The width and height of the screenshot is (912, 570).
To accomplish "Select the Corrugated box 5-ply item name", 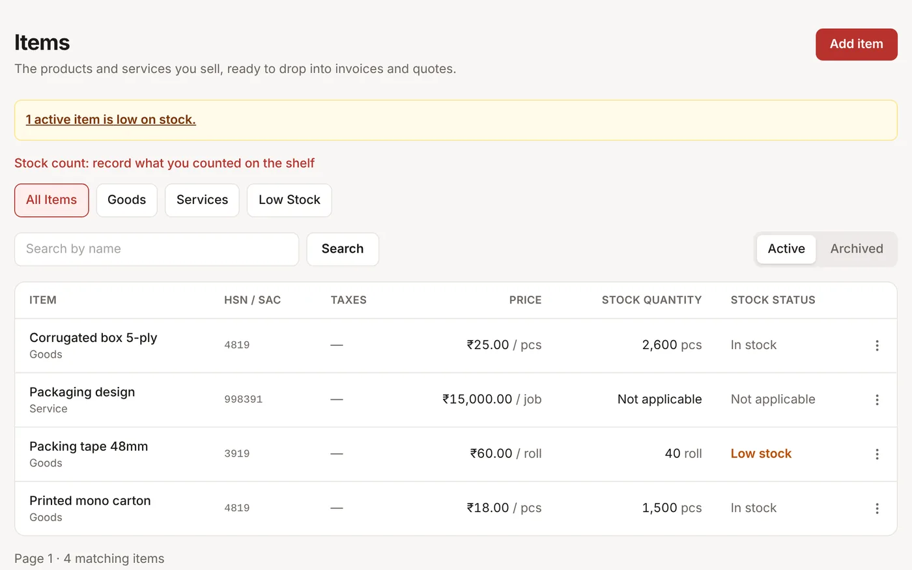I will pyautogui.click(x=93, y=337).
